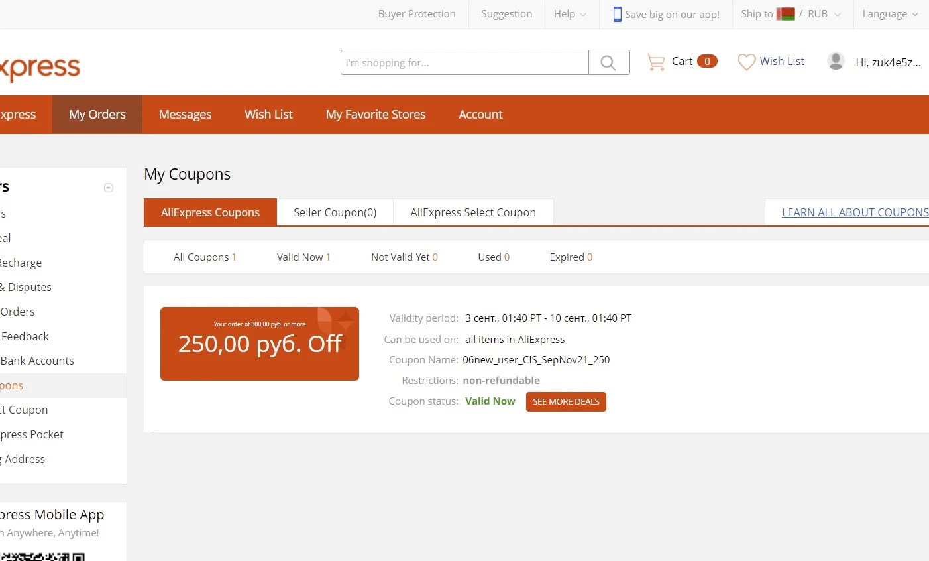
Task: Expand the Help dropdown
Action: tap(570, 14)
